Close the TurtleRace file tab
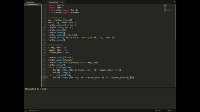Image resolution: width=200 pixels, height=112 pixels. pyautogui.click(x=62, y=2)
